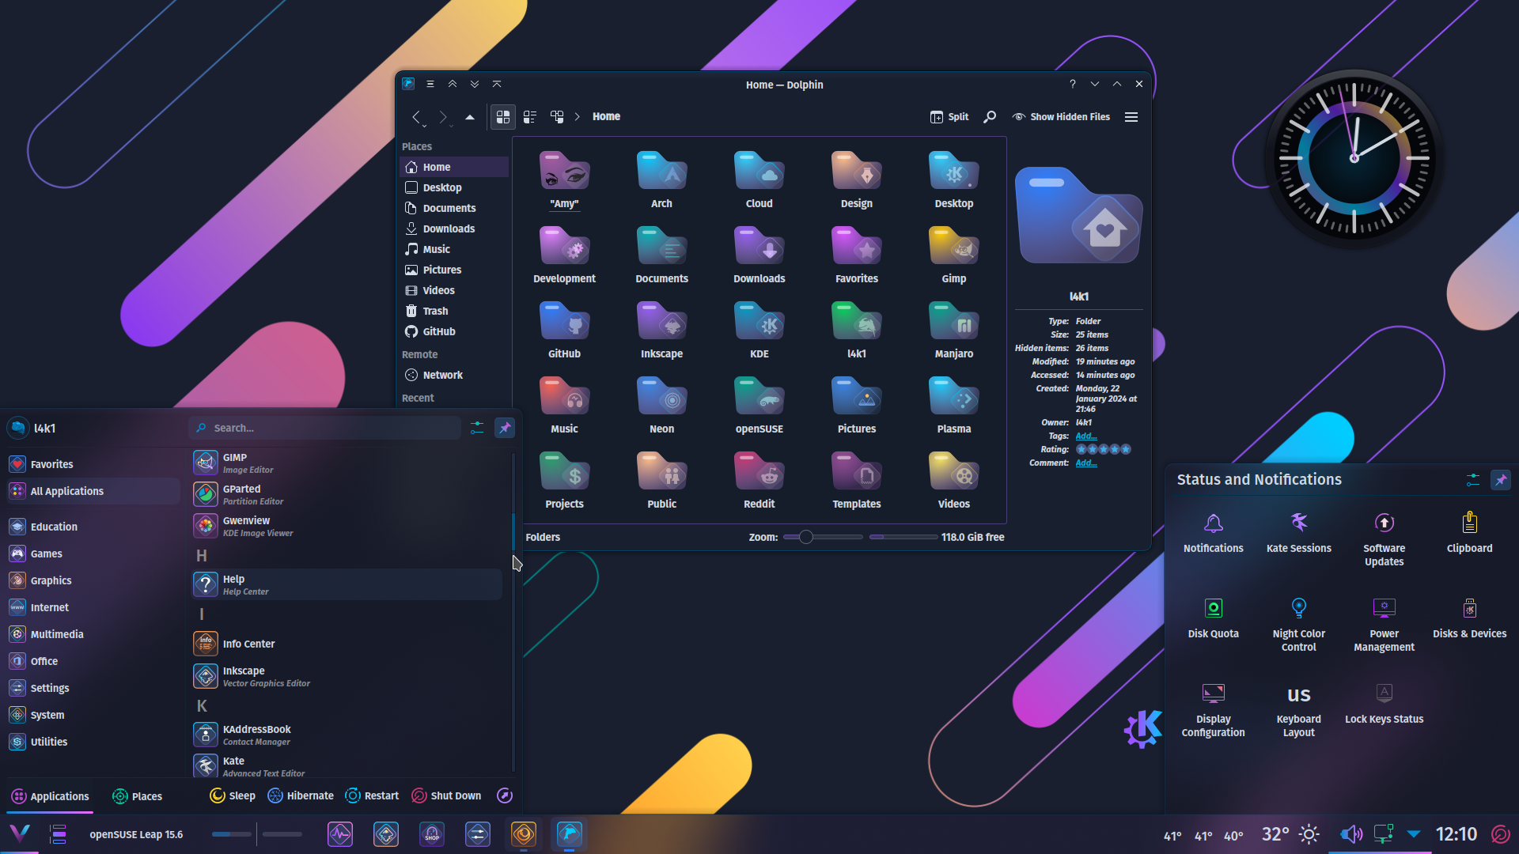Toggle Show Hidden Files in Dolphin
1519x854 pixels.
pos(1061,117)
